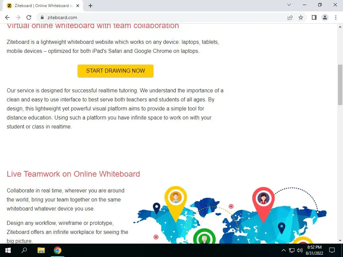Reload the Ziteboard page
343x257 pixels.
click(x=29, y=17)
